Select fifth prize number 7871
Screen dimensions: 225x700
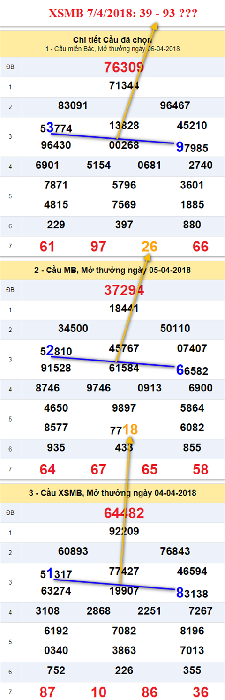point(56,185)
